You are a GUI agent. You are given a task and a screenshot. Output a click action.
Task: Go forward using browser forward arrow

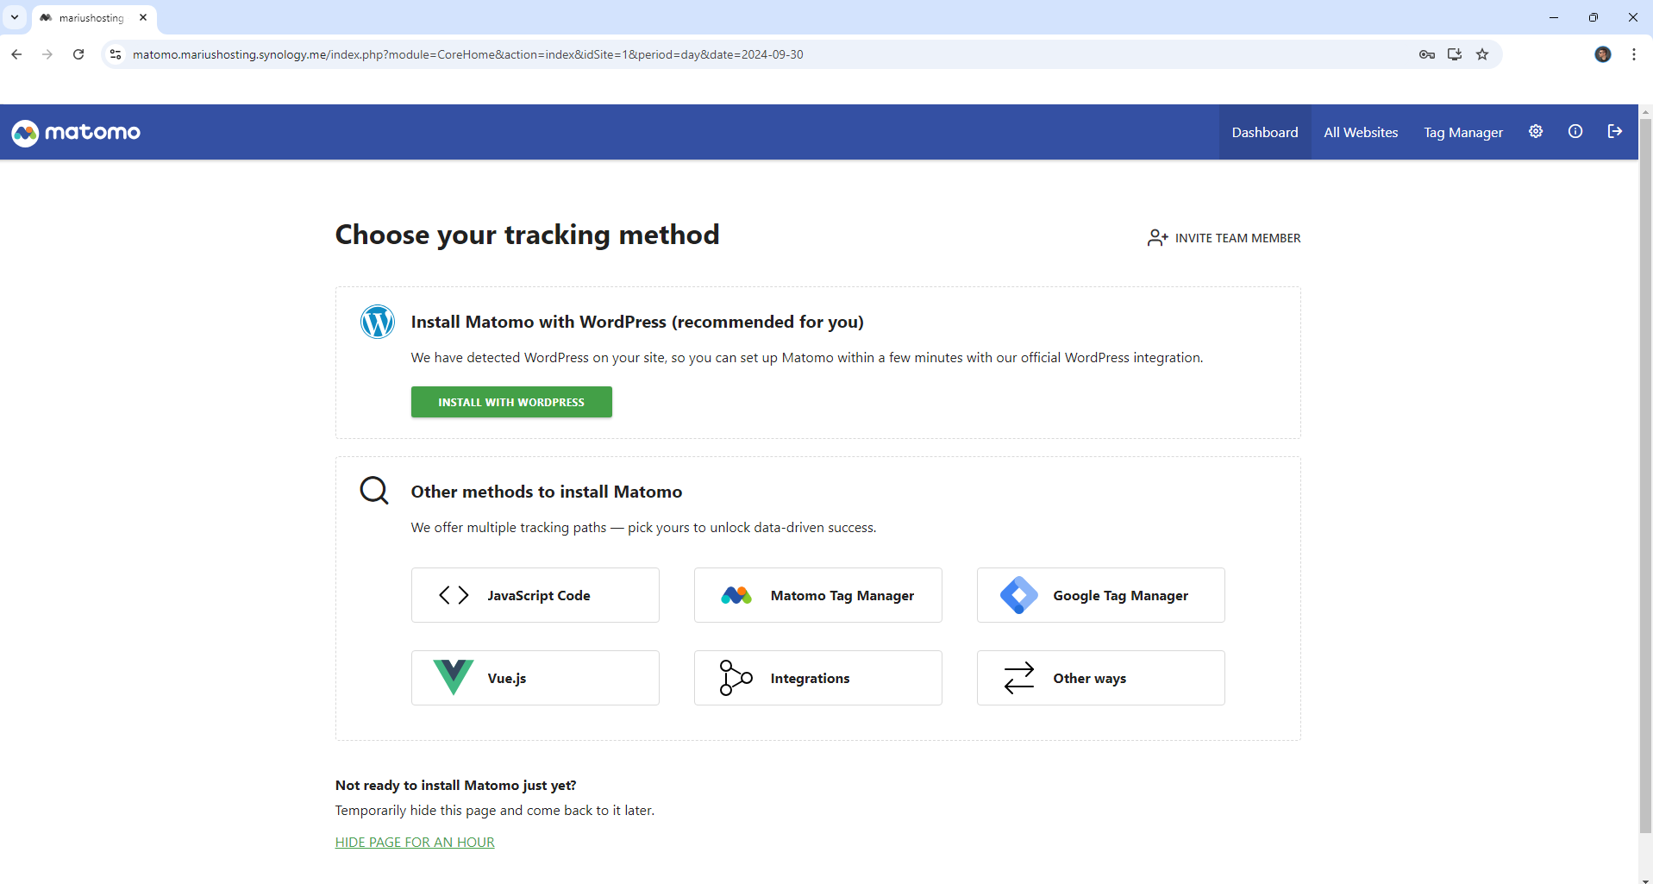click(47, 54)
